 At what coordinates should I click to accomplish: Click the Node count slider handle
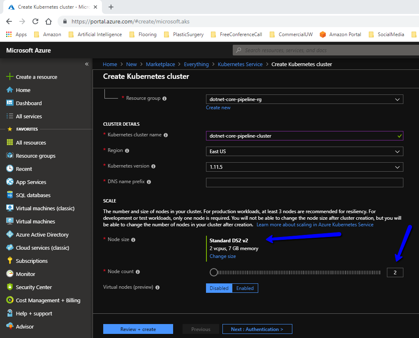click(x=213, y=272)
